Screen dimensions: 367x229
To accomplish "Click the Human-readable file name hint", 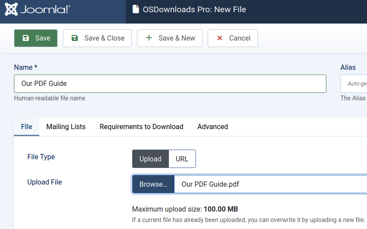I will [x=50, y=98].
